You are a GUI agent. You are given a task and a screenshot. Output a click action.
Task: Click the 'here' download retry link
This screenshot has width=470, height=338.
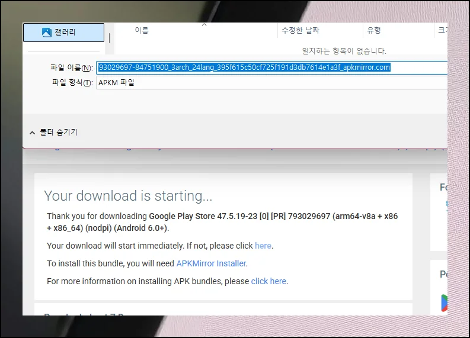(x=263, y=246)
